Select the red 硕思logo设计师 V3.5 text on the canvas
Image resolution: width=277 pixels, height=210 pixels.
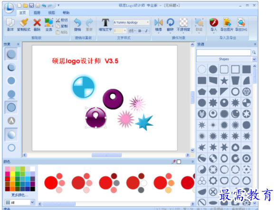85,61
